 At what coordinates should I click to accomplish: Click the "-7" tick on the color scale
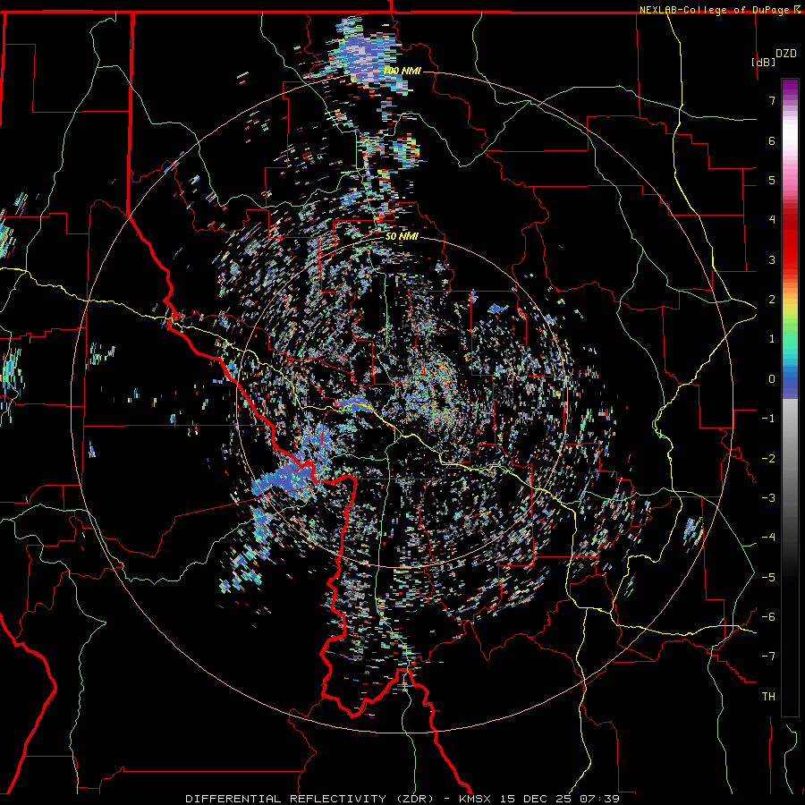[768, 657]
